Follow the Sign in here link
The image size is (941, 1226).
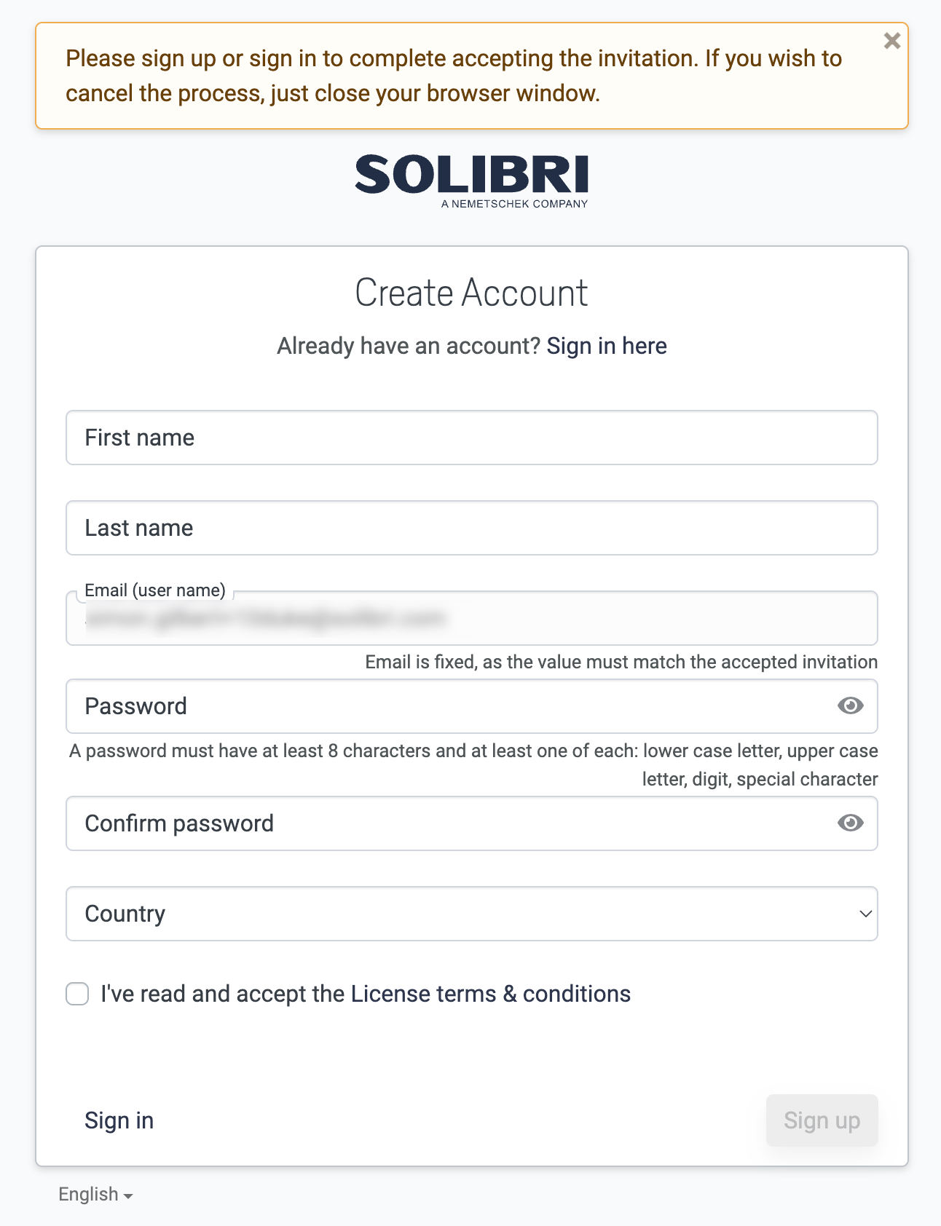click(606, 346)
